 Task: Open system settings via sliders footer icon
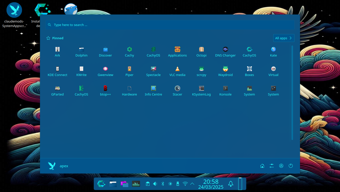[x=272, y=166]
